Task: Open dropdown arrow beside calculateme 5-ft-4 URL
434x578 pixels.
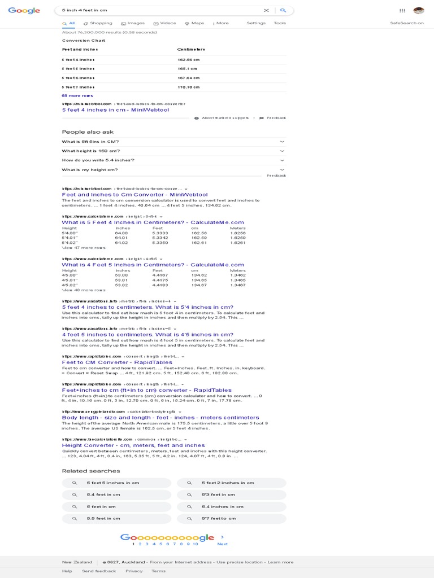Action: [161, 217]
